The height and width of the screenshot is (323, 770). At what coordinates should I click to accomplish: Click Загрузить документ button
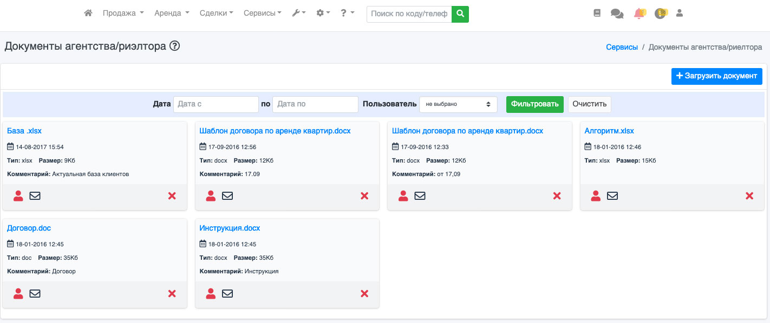pos(716,76)
